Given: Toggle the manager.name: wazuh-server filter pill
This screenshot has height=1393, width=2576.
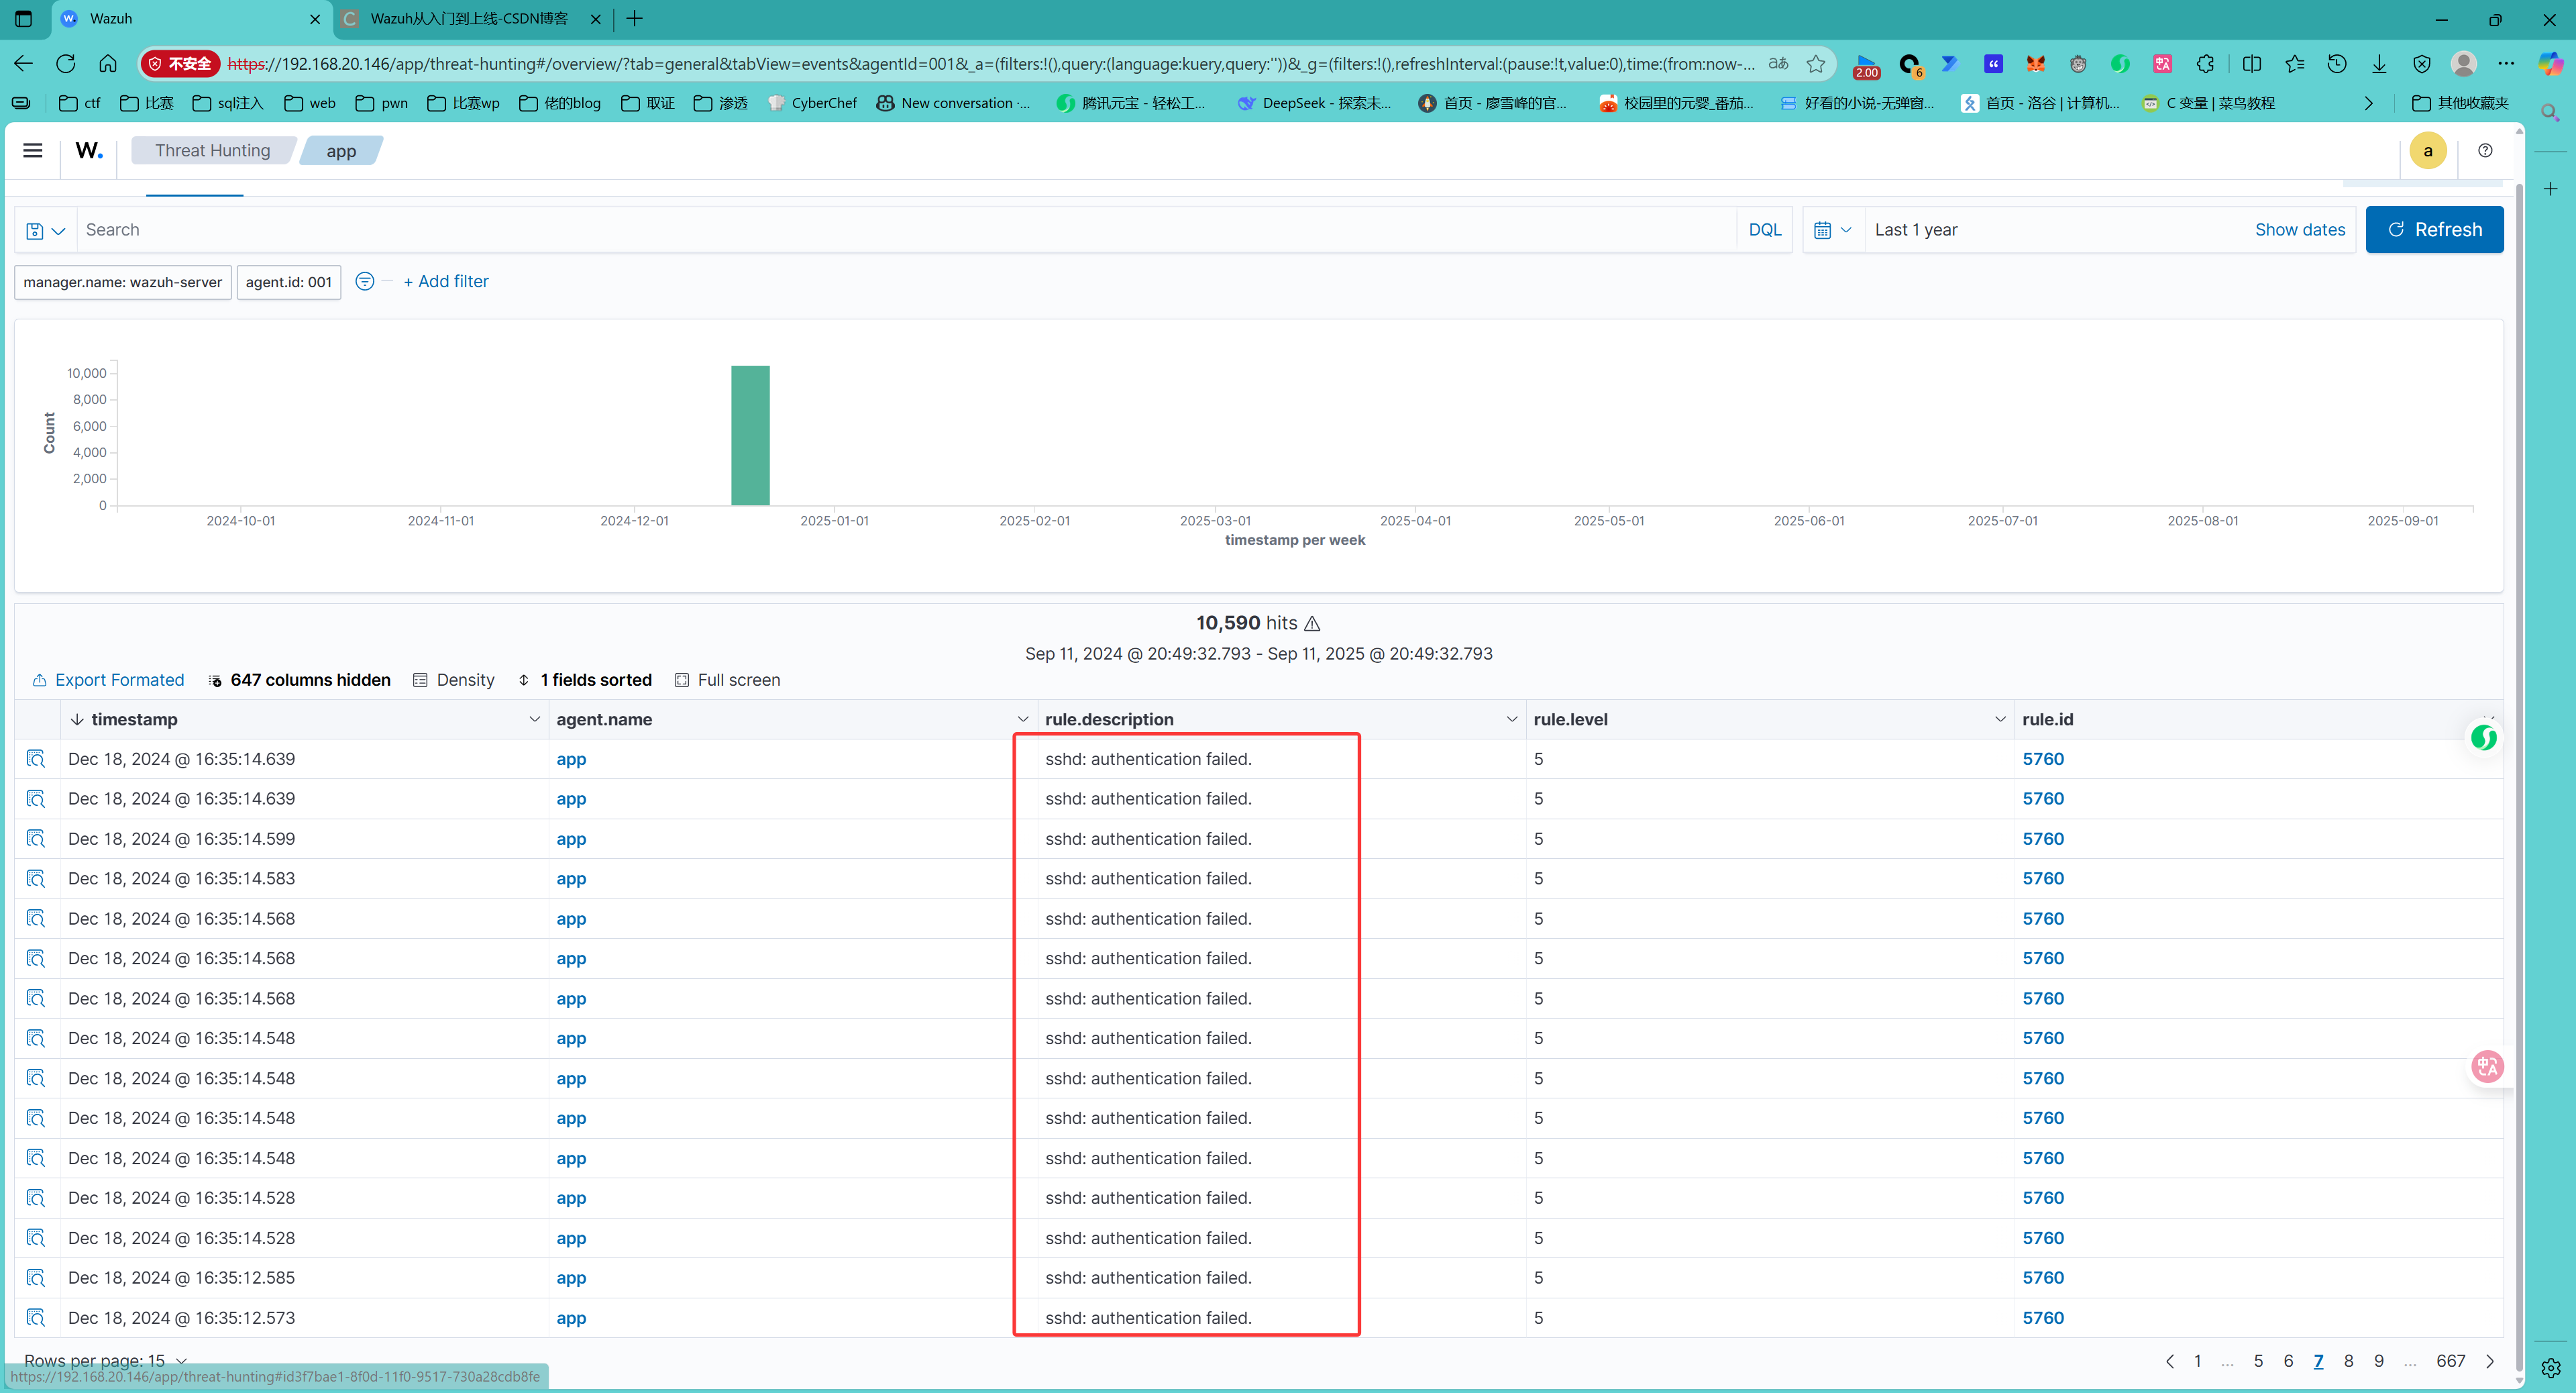Looking at the screenshot, I should point(123,282).
